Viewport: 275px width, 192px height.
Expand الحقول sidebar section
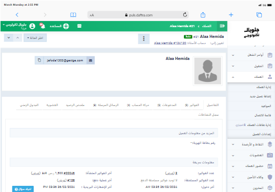point(251,66)
